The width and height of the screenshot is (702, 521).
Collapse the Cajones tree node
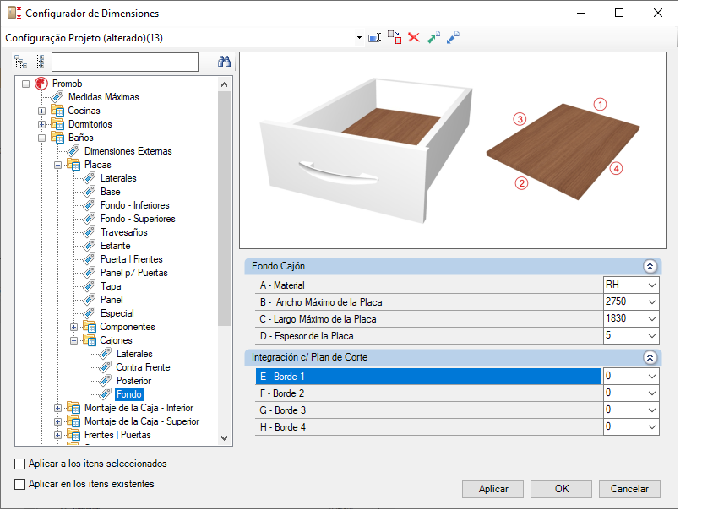coord(73,340)
